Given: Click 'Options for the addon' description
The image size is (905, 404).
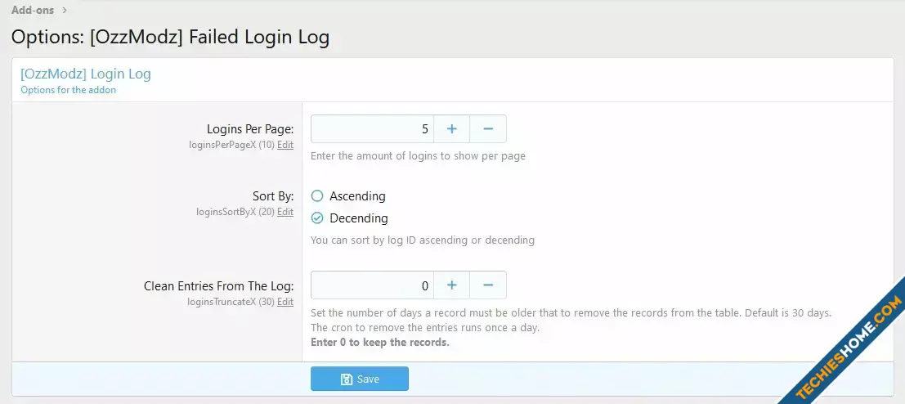Looking at the screenshot, I should tap(68, 90).
